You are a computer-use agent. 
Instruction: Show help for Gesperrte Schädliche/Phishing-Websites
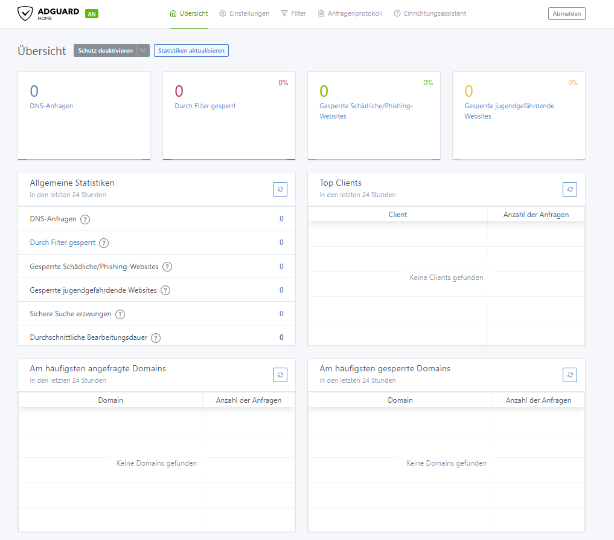[x=167, y=267]
